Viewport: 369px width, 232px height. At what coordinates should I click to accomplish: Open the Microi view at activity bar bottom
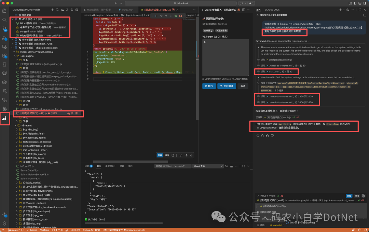[x=4, y=118]
